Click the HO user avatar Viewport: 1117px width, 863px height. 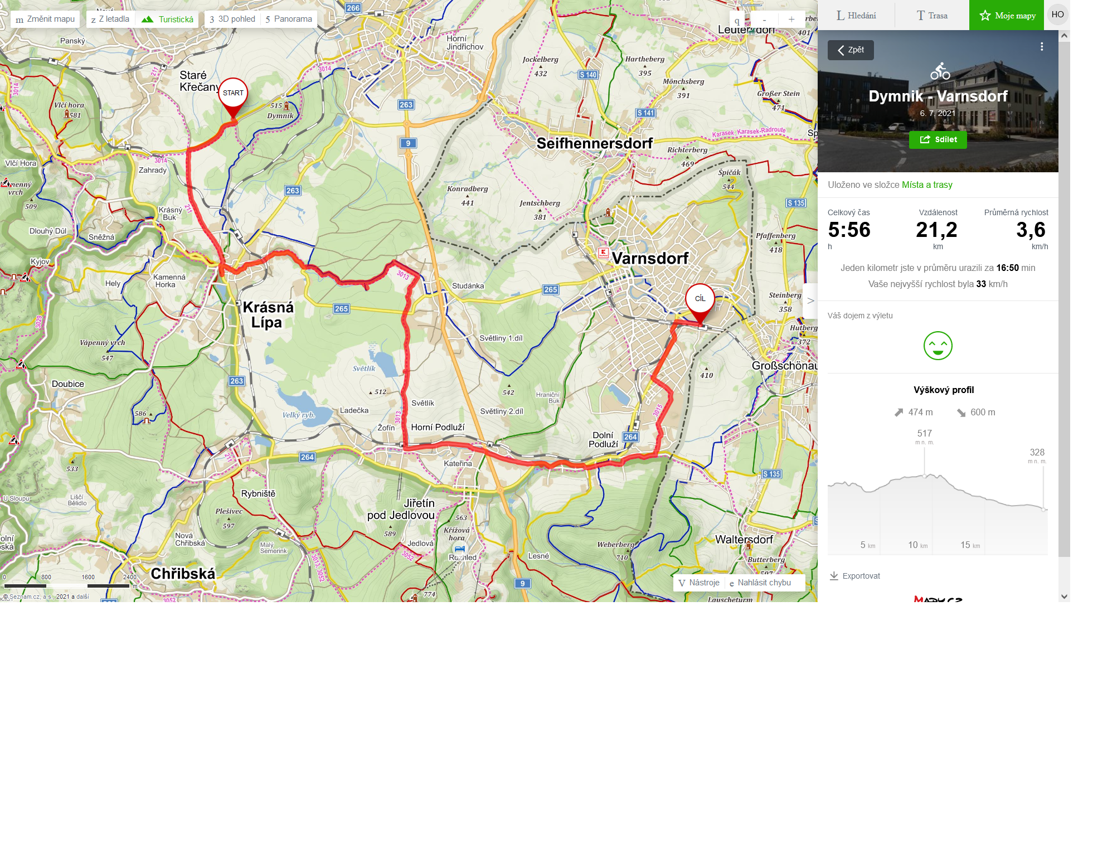1057,14
